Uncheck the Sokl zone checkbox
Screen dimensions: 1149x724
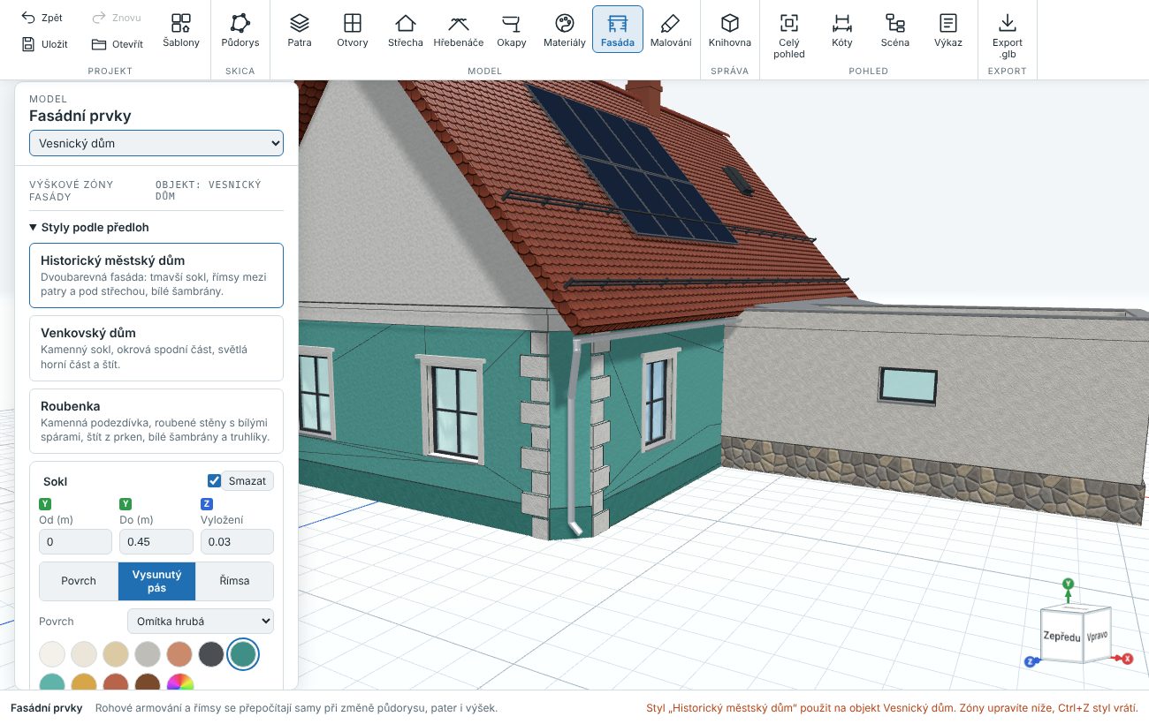click(x=214, y=481)
